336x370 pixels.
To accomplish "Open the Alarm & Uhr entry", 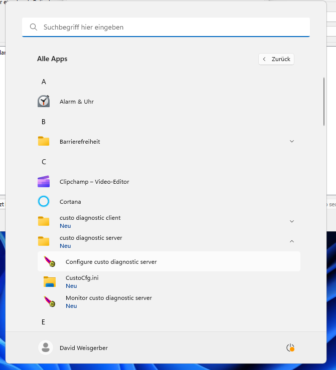I will (x=77, y=102).
